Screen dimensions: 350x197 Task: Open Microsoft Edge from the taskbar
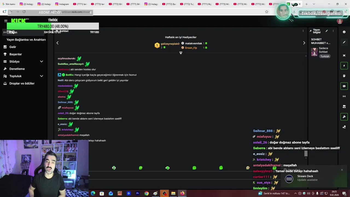click(x=93, y=193)
